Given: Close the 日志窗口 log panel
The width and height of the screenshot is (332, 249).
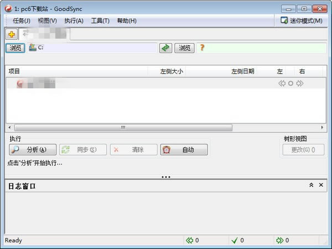Looking at the screenshot, I should [321, 185].
